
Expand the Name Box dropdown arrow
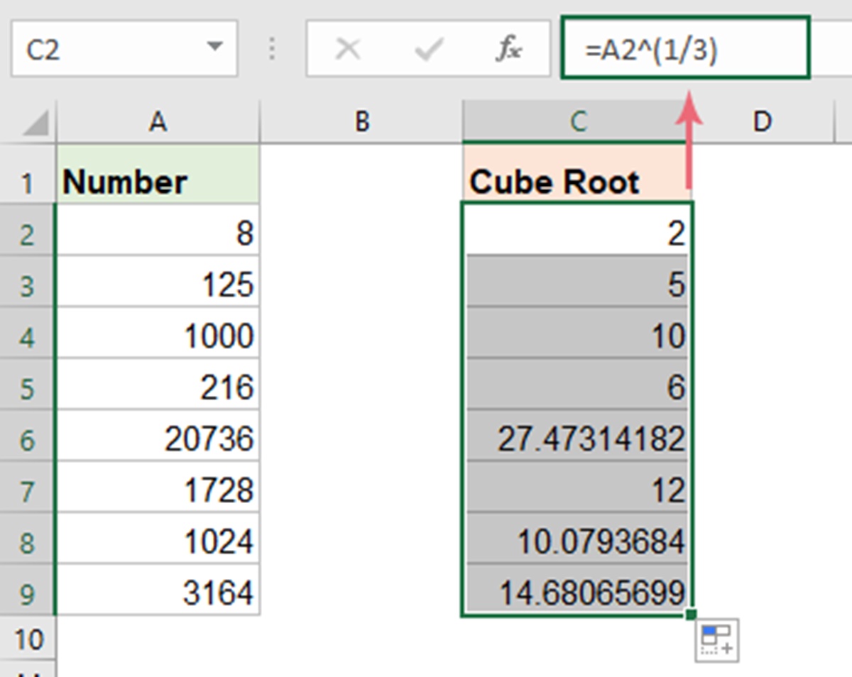click(214, 48)
